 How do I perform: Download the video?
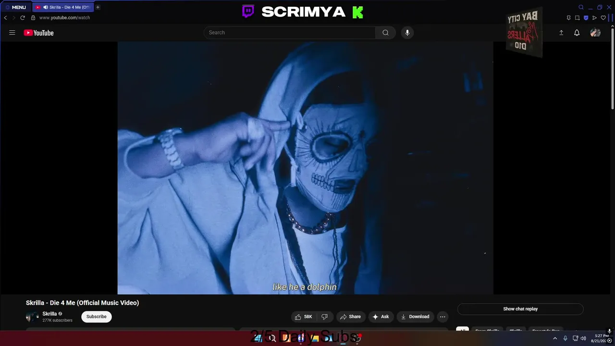click(x=415, y=317)
